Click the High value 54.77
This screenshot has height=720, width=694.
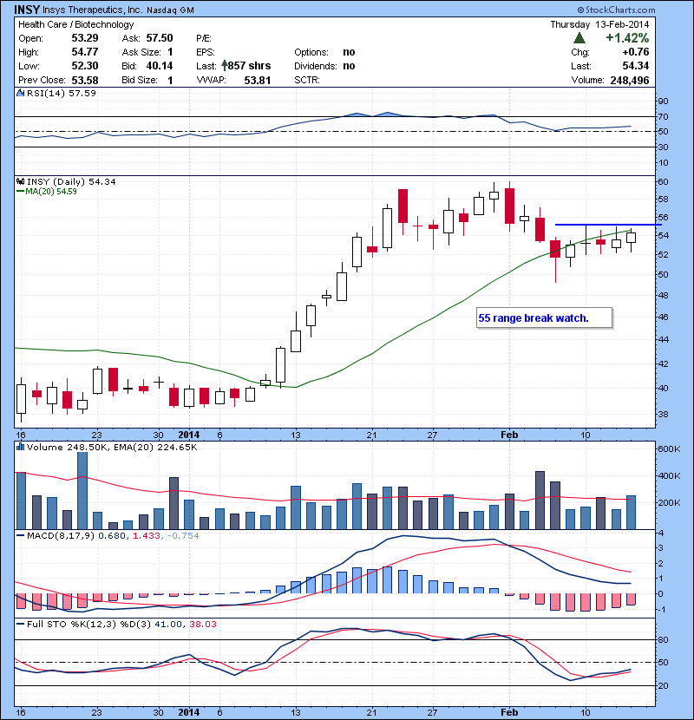pyautogui.click(x=85, y=52)
